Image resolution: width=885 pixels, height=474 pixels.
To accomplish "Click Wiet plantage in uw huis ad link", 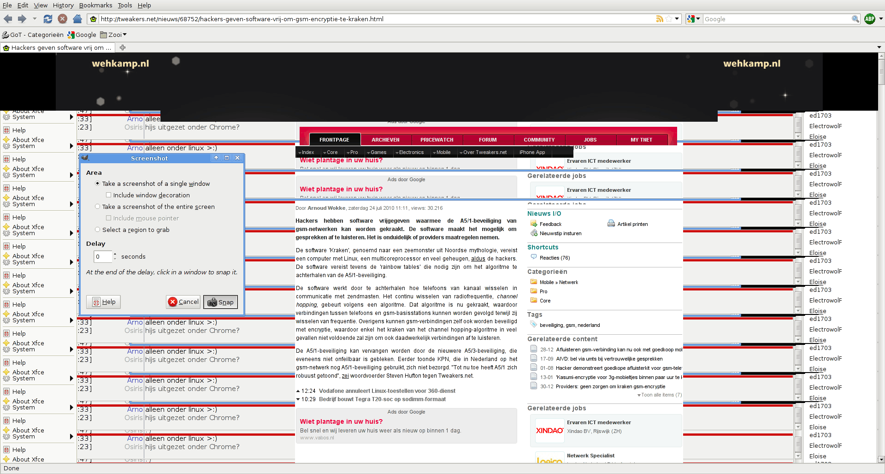I will click(x=341, y=421).
